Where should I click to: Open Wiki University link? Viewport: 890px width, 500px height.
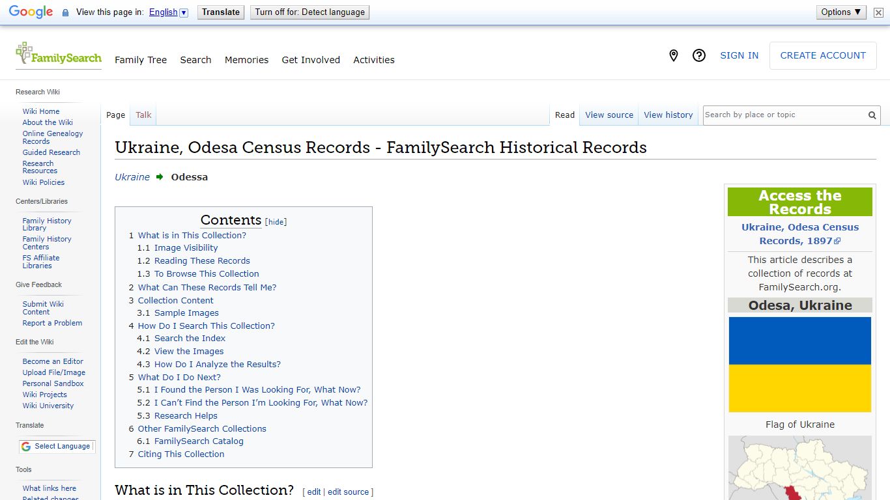48,406
